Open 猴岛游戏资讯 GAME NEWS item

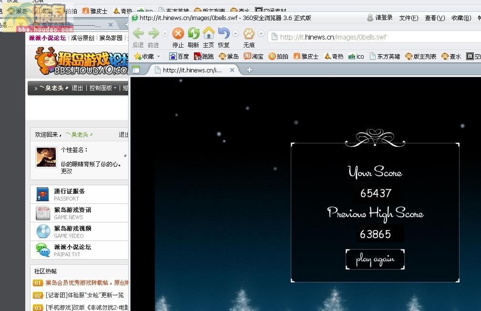pos(79,213)
